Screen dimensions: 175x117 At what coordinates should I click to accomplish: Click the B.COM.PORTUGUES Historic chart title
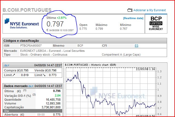point(90,65)
